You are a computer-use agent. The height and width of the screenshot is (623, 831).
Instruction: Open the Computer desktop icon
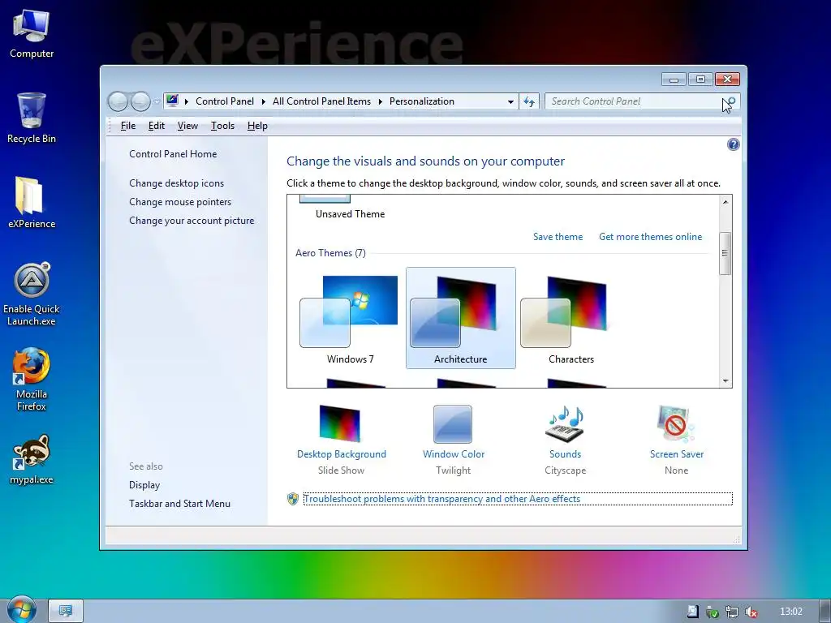pyautogui.click(x=32, y=33)
